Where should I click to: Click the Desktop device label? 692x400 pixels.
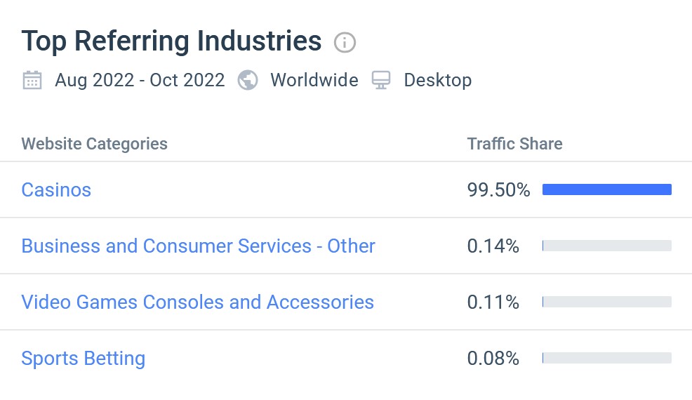click(437, 80)
